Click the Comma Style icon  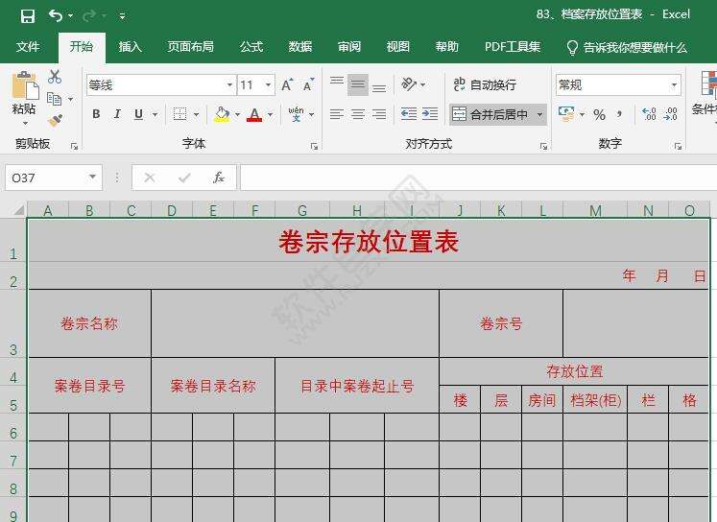620,114
